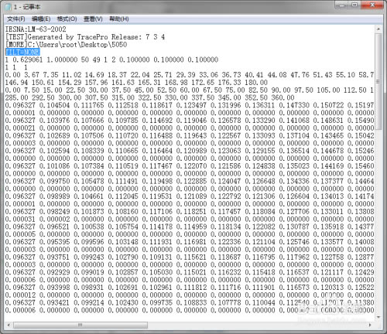Click the value 0.136311
Image resolution: width=387 pixels, height=334 pixels.
tap(260, 105)
